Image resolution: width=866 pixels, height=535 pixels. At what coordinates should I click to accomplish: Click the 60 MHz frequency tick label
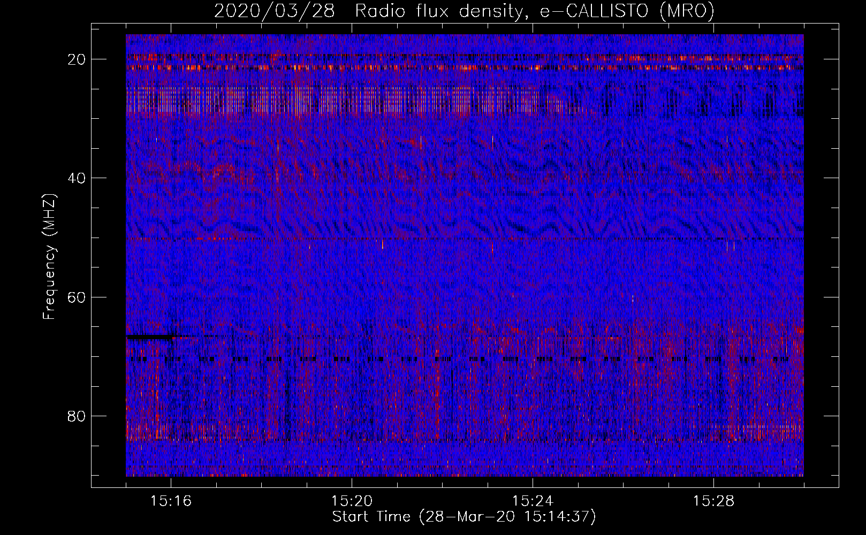[x=77, y=297]
